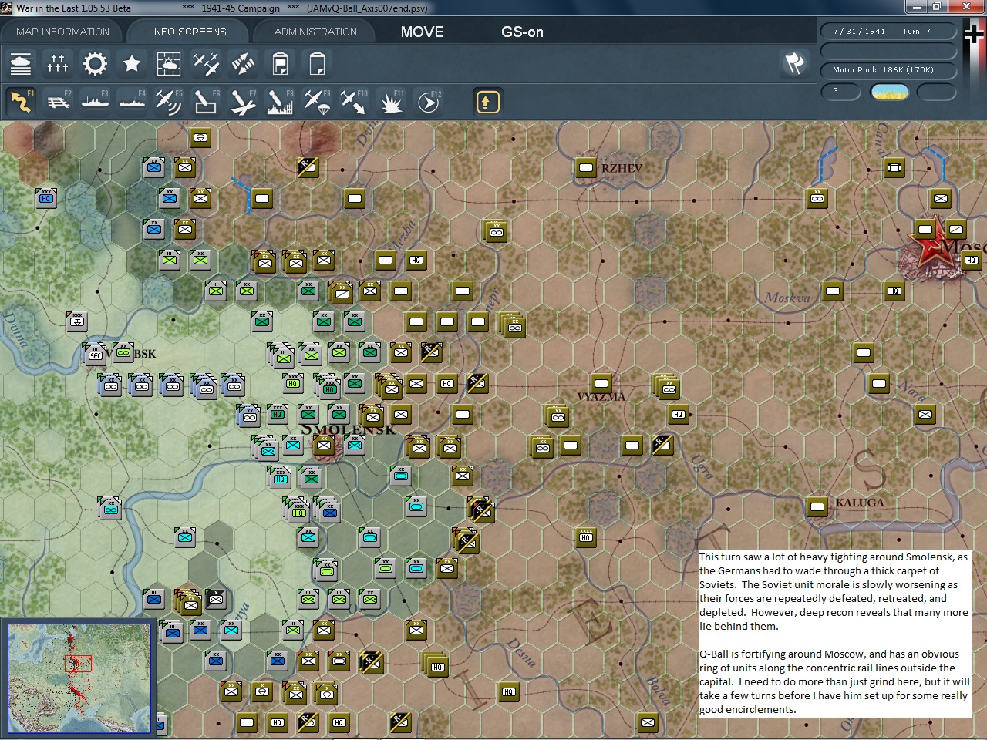Click the icon with two diagonal arrows
987x740 pixels.
(243, 63)
